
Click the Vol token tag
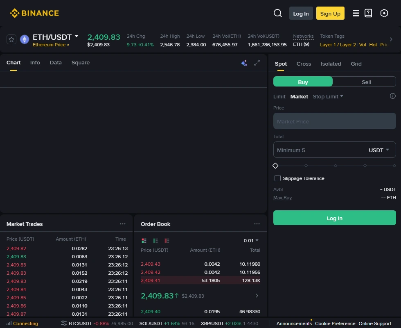click(363, 45)
